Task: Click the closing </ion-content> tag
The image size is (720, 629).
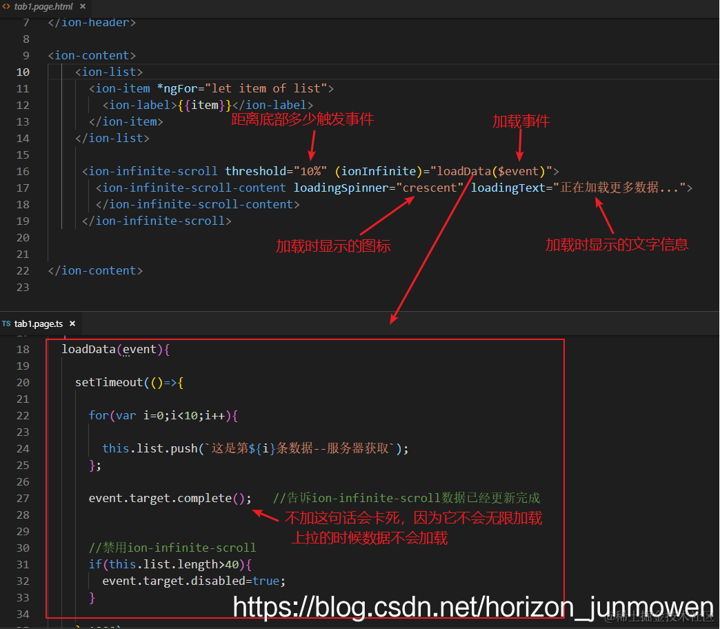Action: (95, 270)
